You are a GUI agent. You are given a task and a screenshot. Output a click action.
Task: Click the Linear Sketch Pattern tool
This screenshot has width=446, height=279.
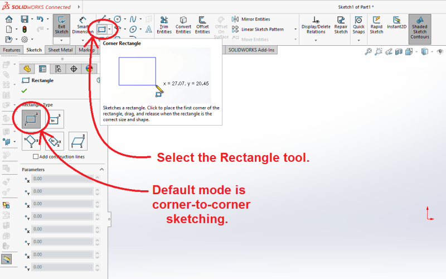258,30
